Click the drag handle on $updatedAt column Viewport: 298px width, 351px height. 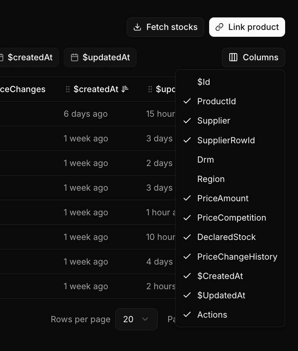point(150,89)
